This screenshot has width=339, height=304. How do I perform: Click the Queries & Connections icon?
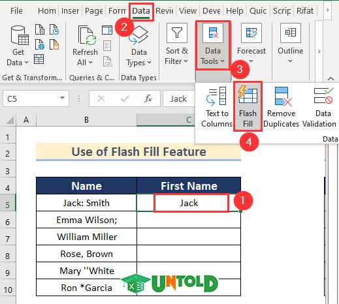coord(107,30)
